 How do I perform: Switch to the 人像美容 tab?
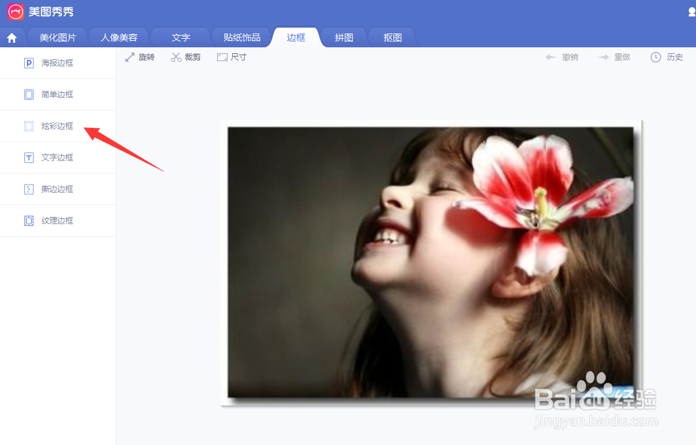[x=119, y=37]
